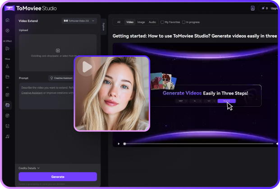Select the Video filter tab

point(130,22)
